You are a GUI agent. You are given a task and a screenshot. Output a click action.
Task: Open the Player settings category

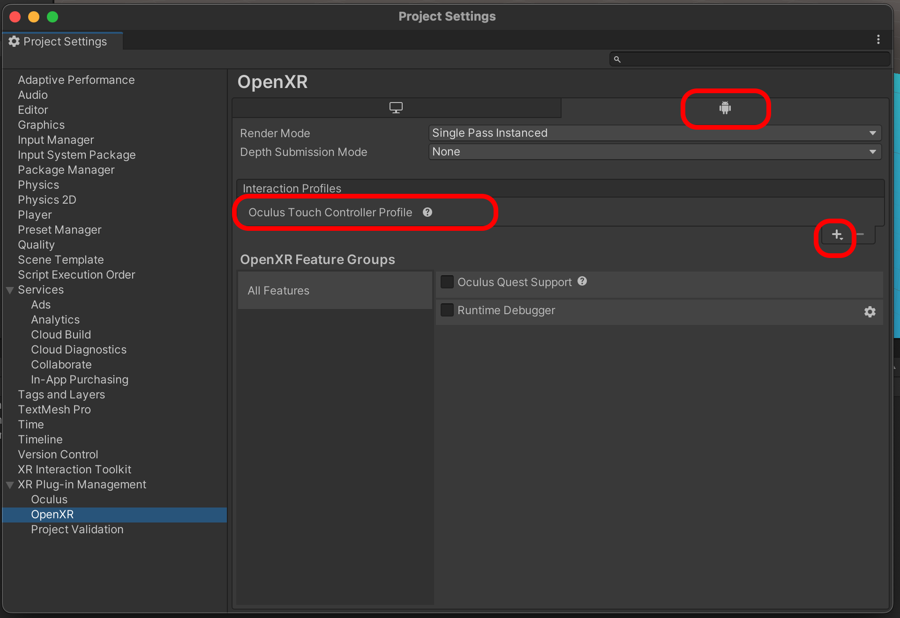point(35,215)
